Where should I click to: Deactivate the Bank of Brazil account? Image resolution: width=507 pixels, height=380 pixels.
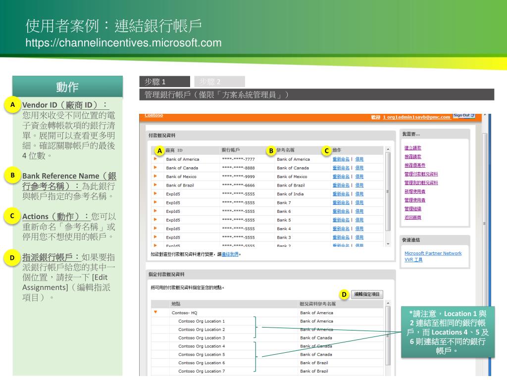tap(359, 186)
